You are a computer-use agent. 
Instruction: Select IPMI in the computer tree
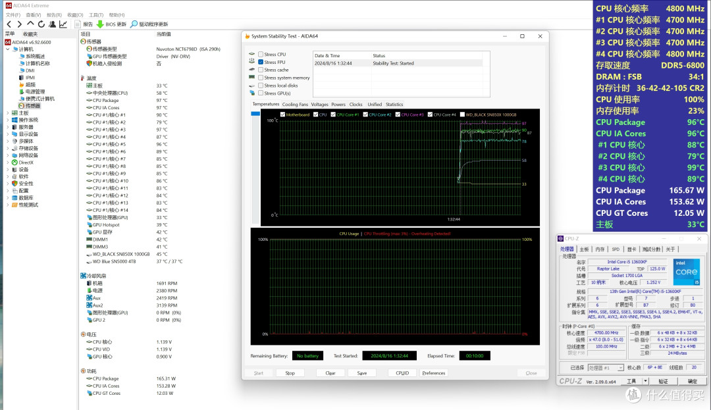(27, 78)
